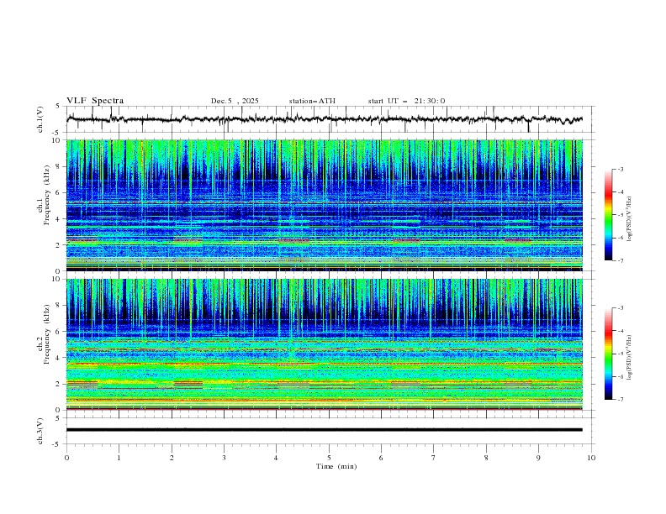Click the 'Time (min)' axis label
666x514 pixels.
click(336, 466)
